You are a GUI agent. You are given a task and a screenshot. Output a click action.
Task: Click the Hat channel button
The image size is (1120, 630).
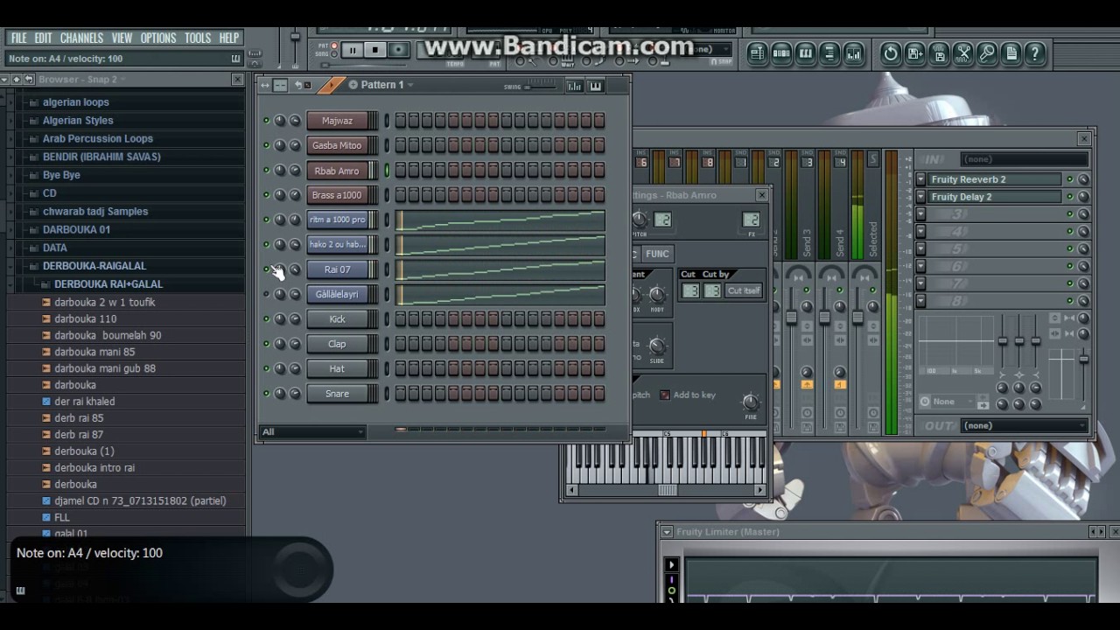(337, 369)
